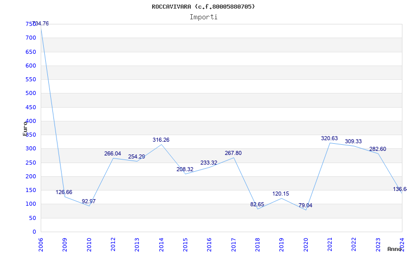Click the 82.65 data label for 2018
The width and height of the screenshot is (407, 254).
pyautogui.click(x=257, y=205)
